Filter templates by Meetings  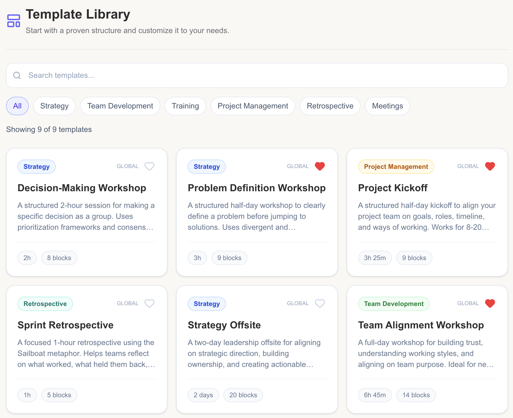click(x=388, y=106)
